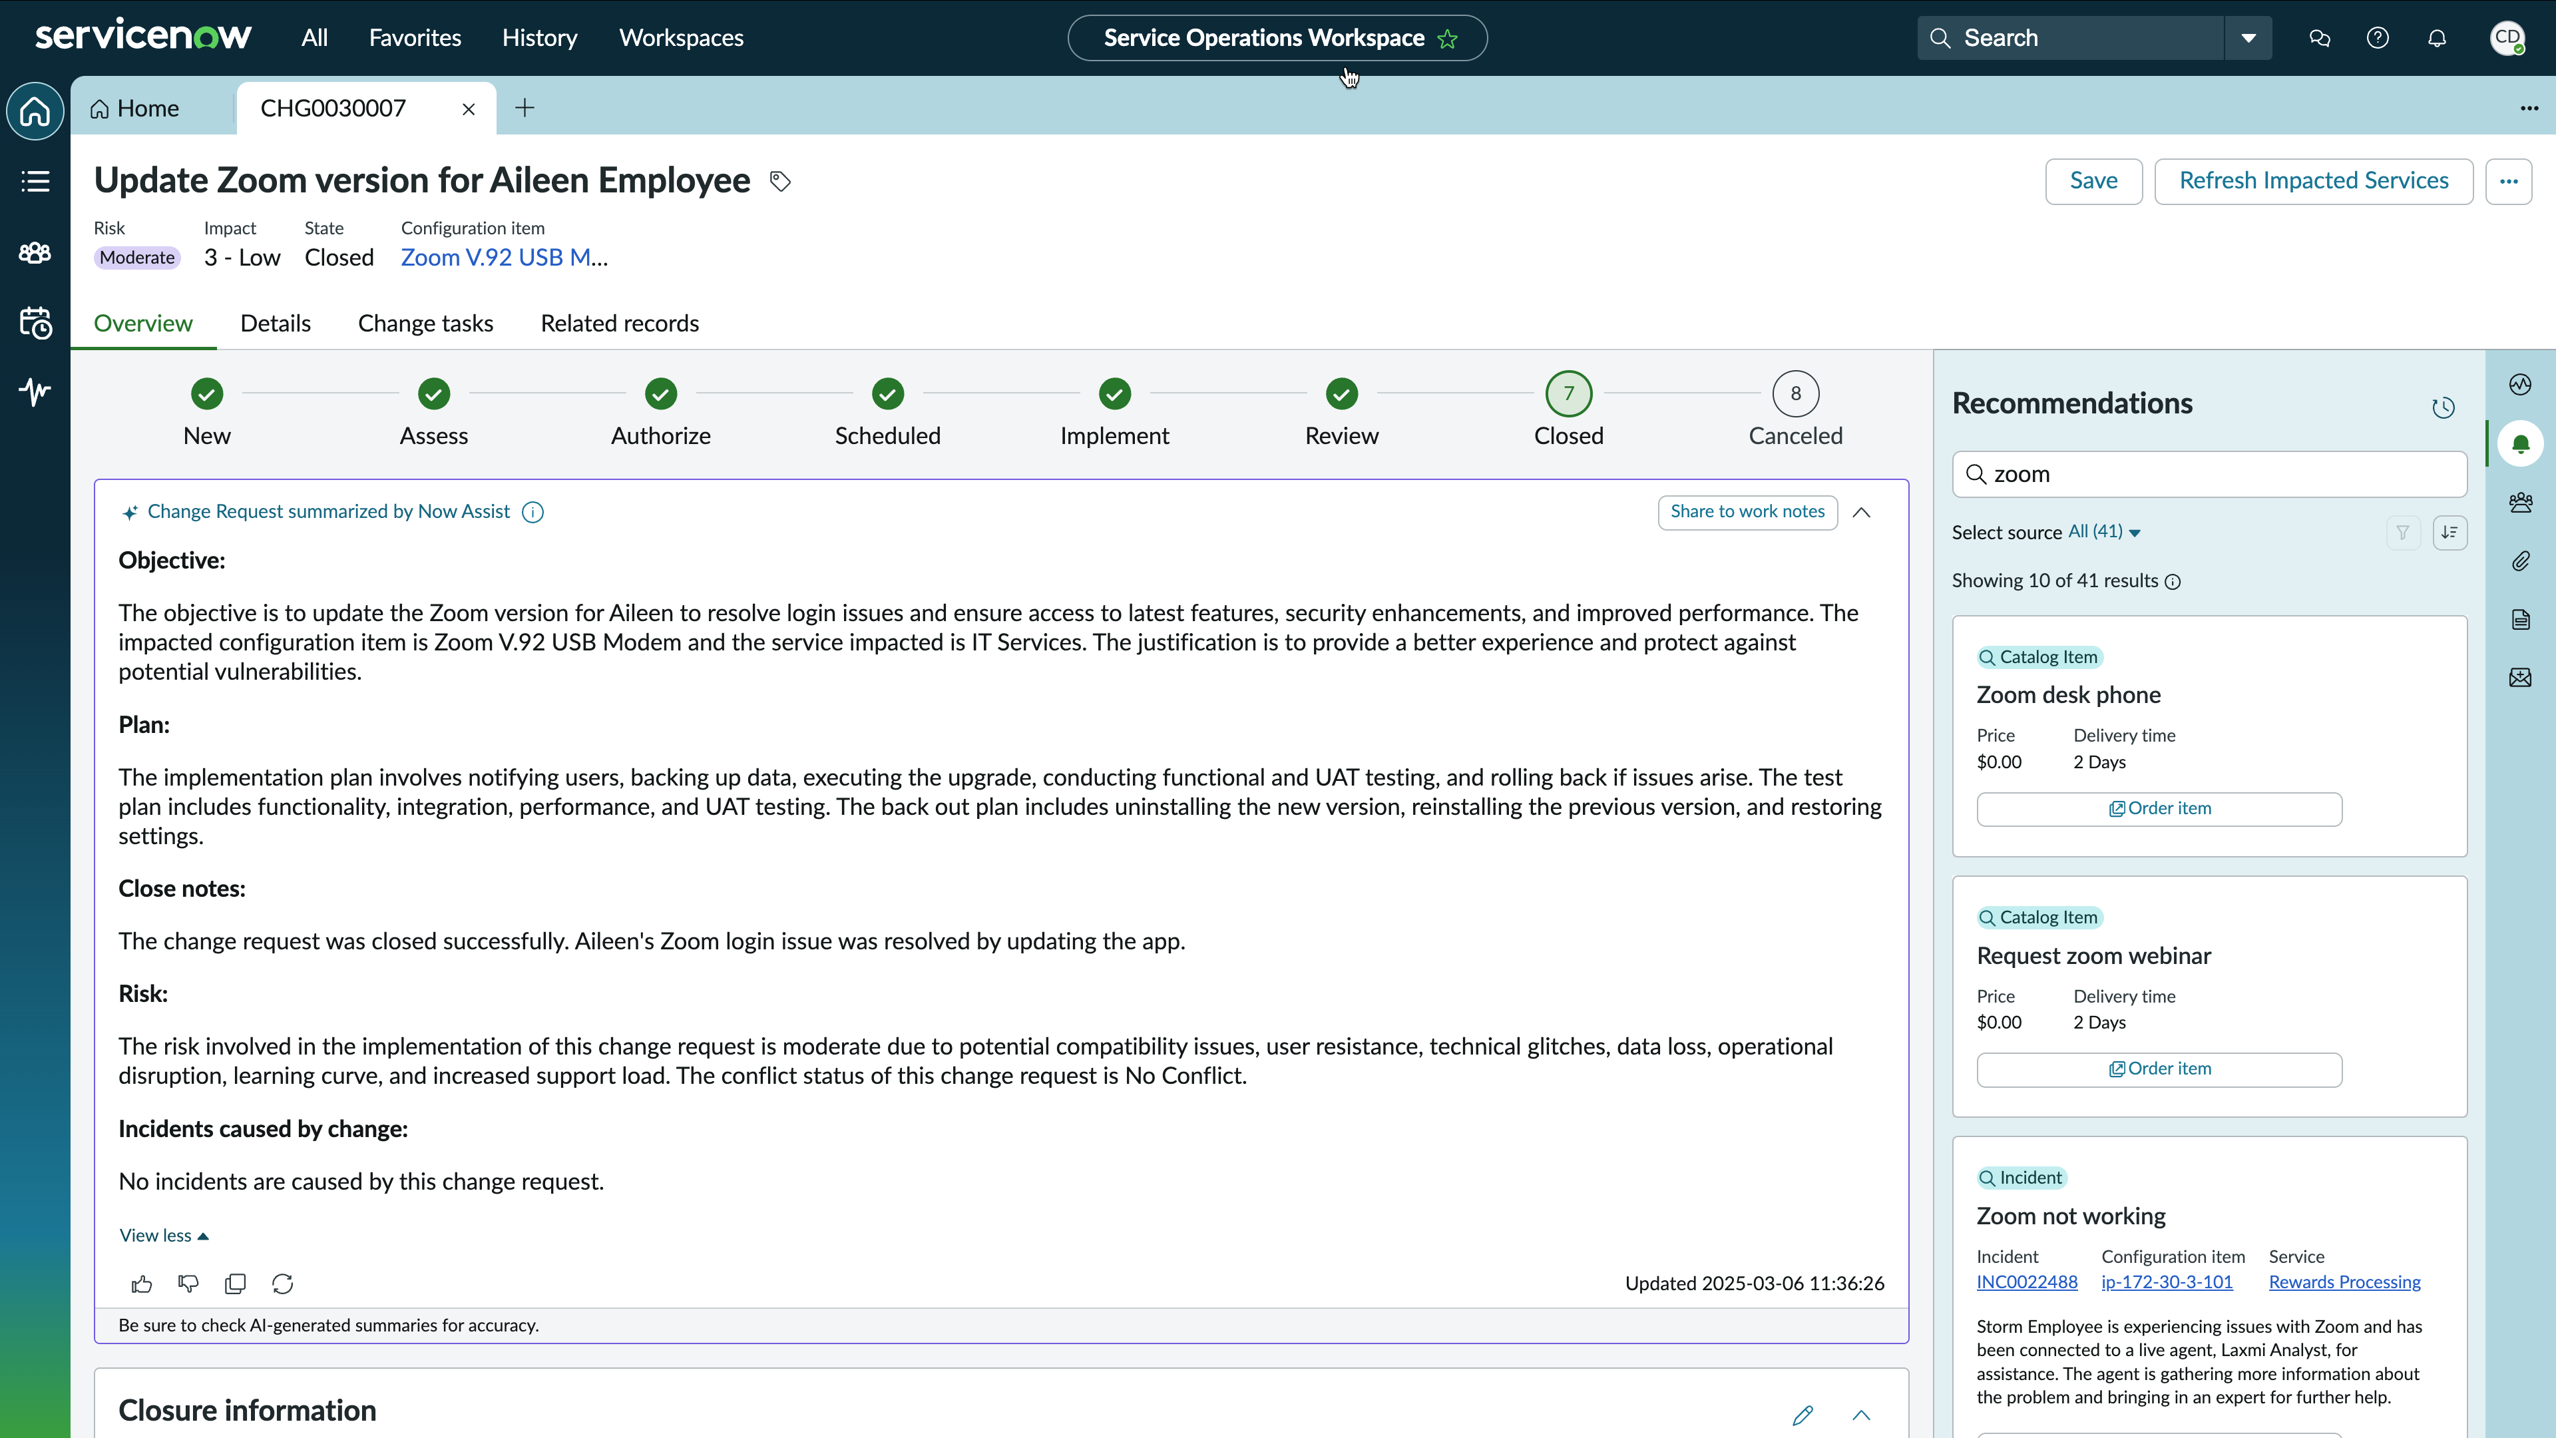Screen dimensions: 2556x1438
Task: Open the calendar schedule icon in sidebar
Action: pos(35,322)
